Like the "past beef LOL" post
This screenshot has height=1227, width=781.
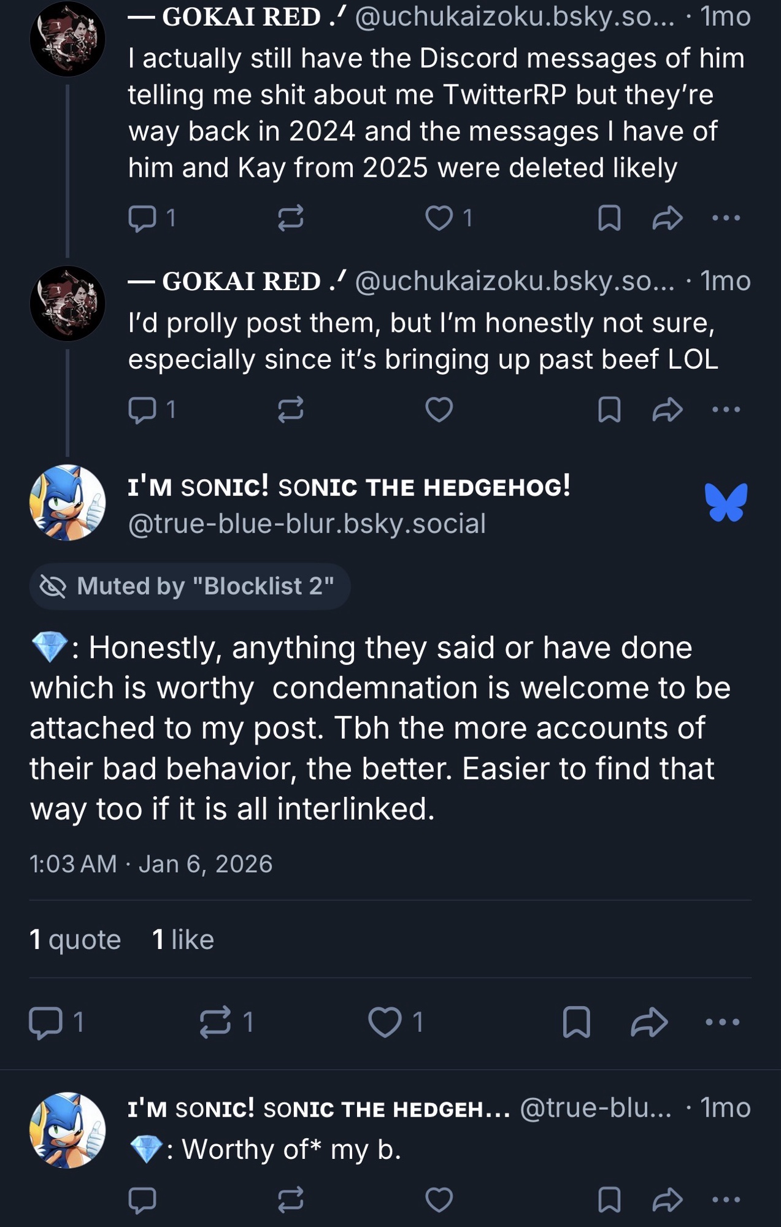tap(439, 410)
